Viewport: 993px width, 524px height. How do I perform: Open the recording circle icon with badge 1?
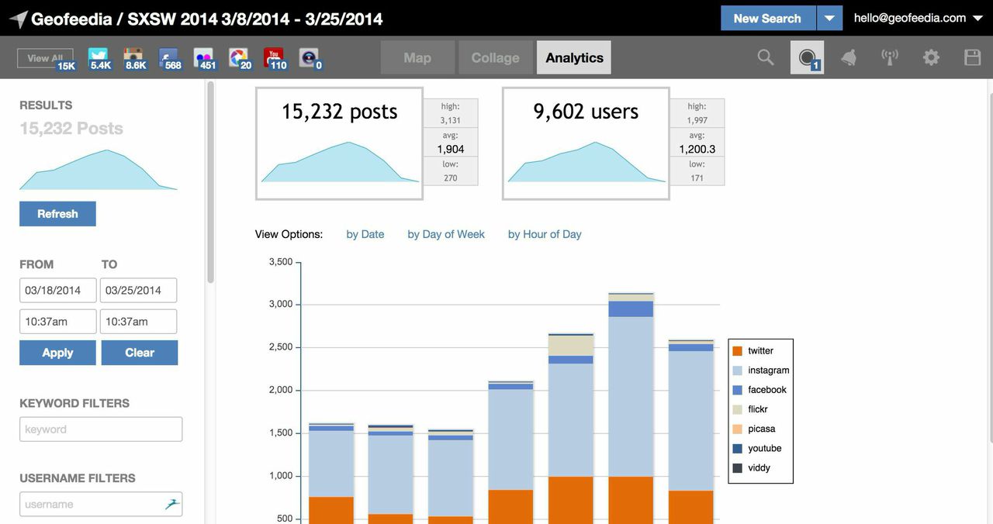pos(807,57)
